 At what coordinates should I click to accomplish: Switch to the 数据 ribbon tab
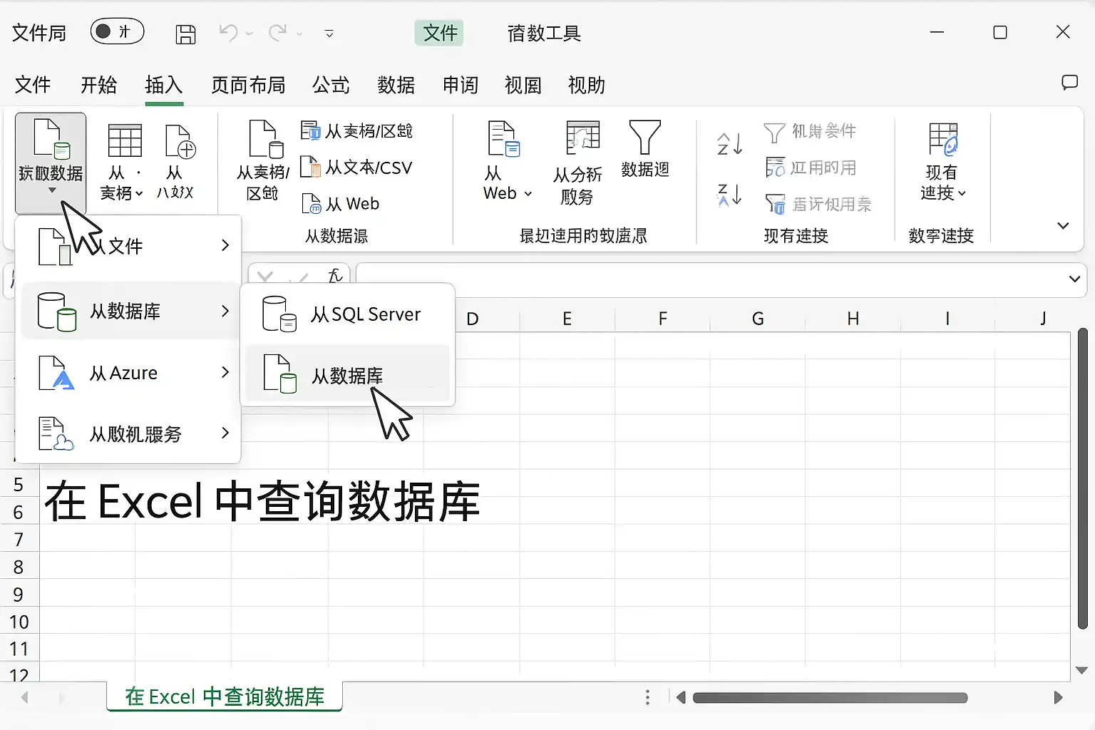(x=396, y=86)
